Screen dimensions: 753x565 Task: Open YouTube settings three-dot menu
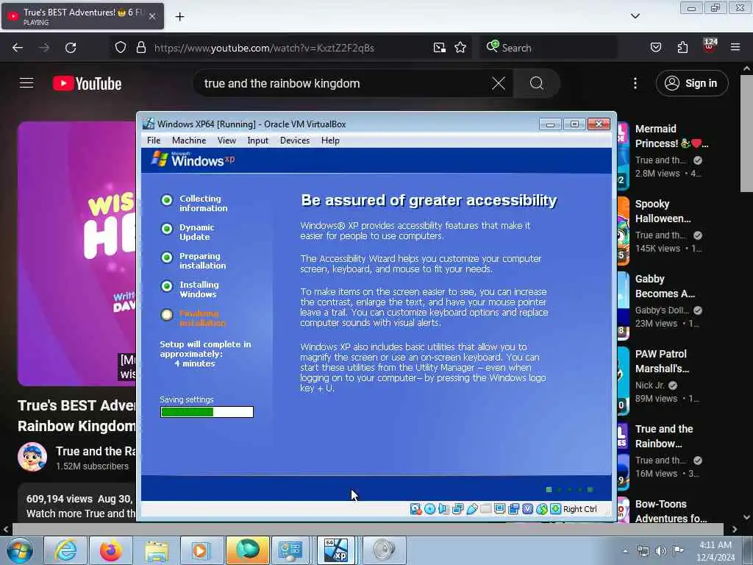click(x=635, y=83)
